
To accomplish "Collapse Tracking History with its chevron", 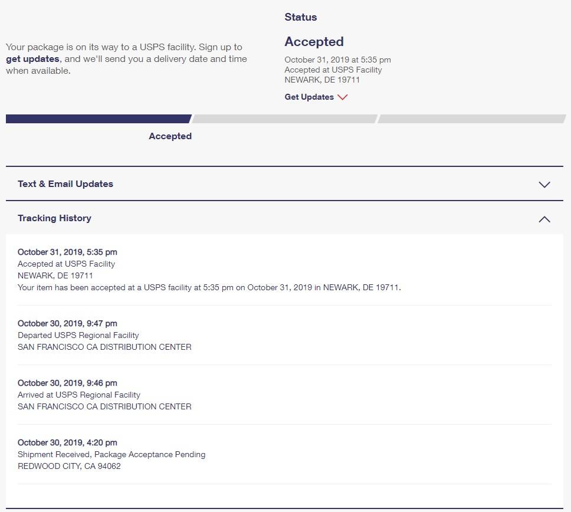I will coord(544,219).
